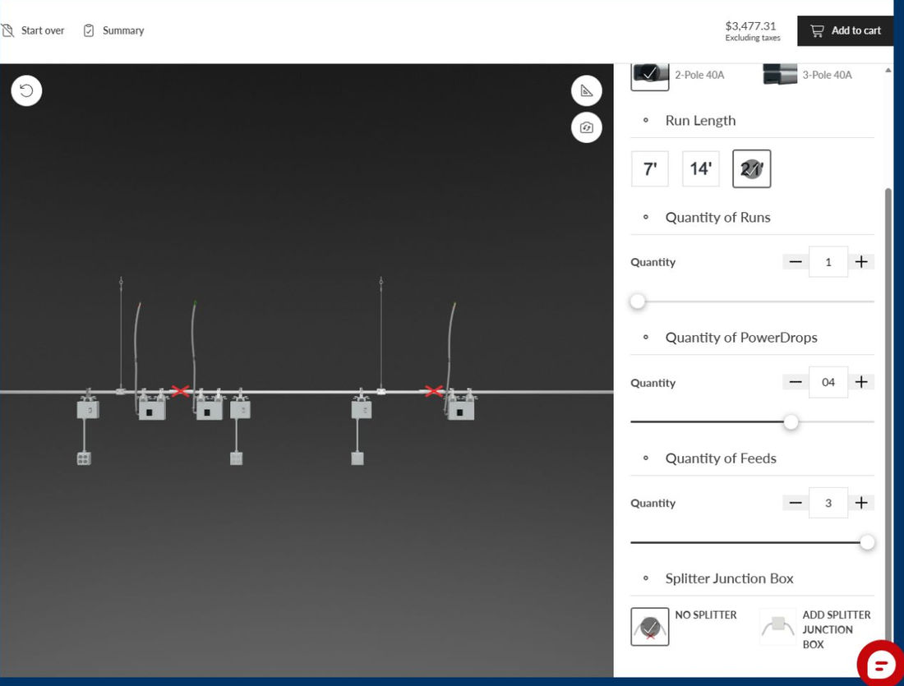Click the PowerDrops quantity input field
The width and height of the screenshot is (904, 686).
(x=828, y=382)
